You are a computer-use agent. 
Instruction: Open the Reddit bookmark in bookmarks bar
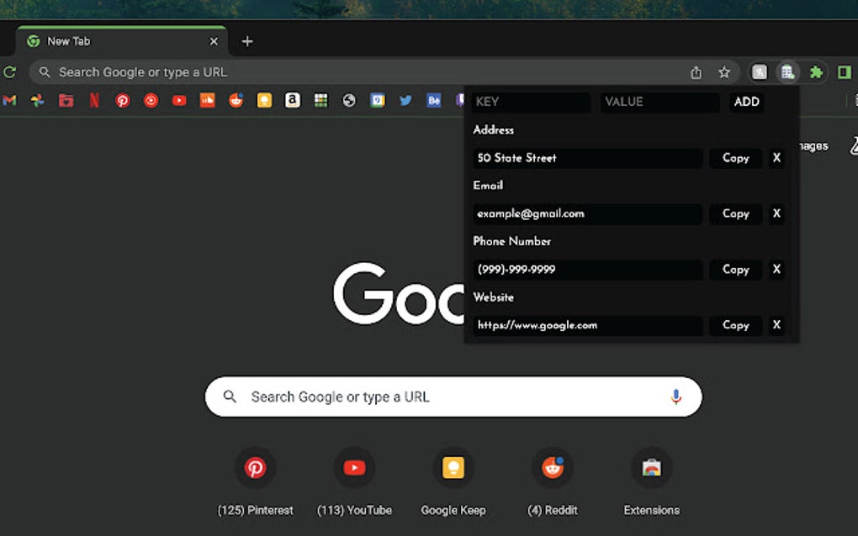(236, 101)
